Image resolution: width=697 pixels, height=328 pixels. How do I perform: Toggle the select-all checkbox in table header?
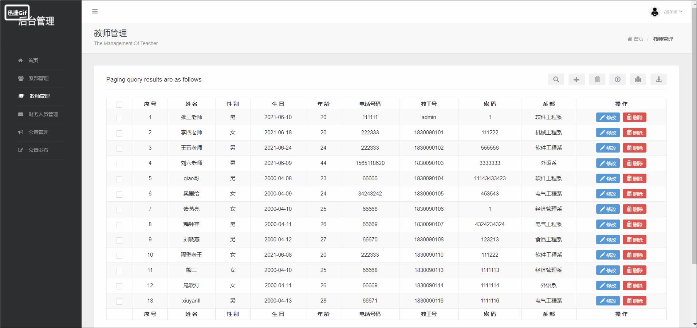[119, 105]
